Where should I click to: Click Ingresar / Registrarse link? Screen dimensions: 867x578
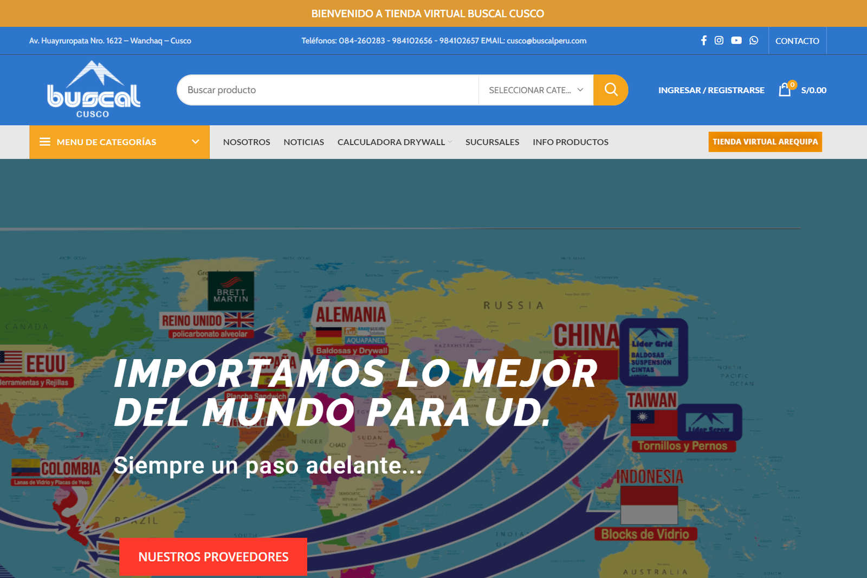point(711,90)
